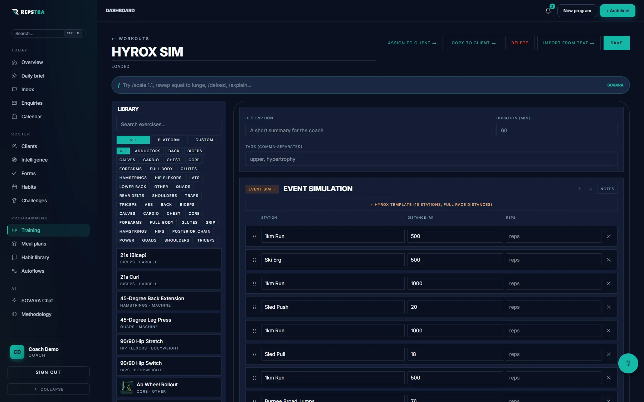Grab the Sled Push drag handle

tap(254, 307)
